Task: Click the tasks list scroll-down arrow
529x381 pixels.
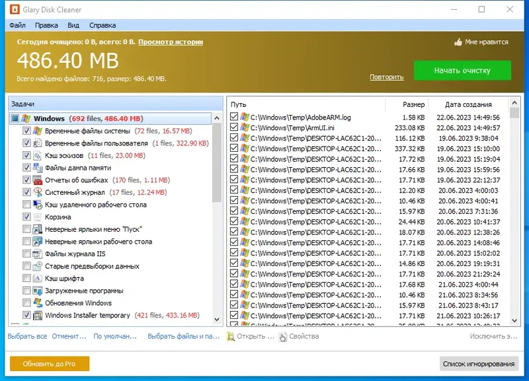Action: point(217,320)
